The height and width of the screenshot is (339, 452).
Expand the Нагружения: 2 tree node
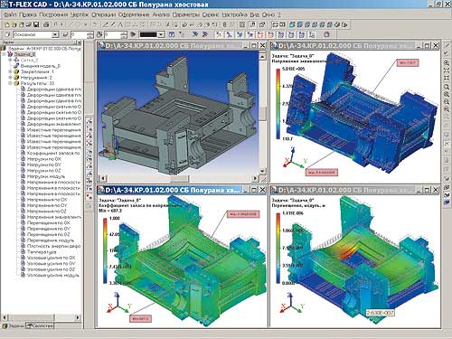tap(10, 78)
